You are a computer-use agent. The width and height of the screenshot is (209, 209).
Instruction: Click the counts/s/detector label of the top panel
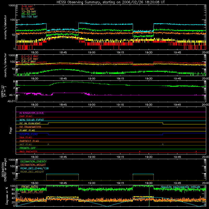point(5,27)
